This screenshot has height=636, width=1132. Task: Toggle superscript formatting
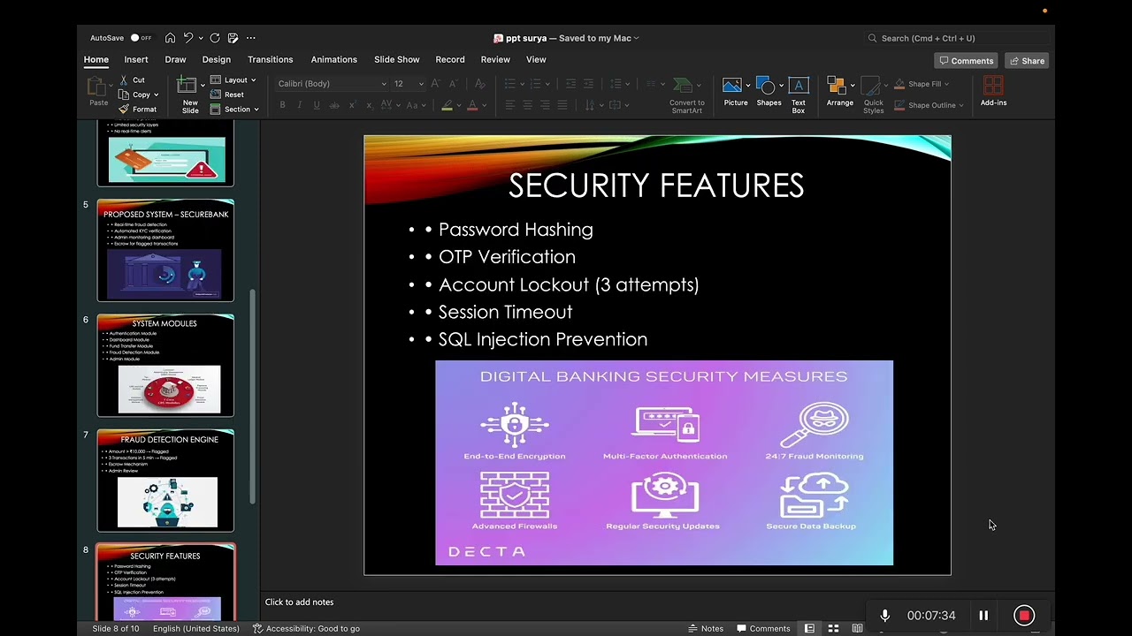coord(352,105)
